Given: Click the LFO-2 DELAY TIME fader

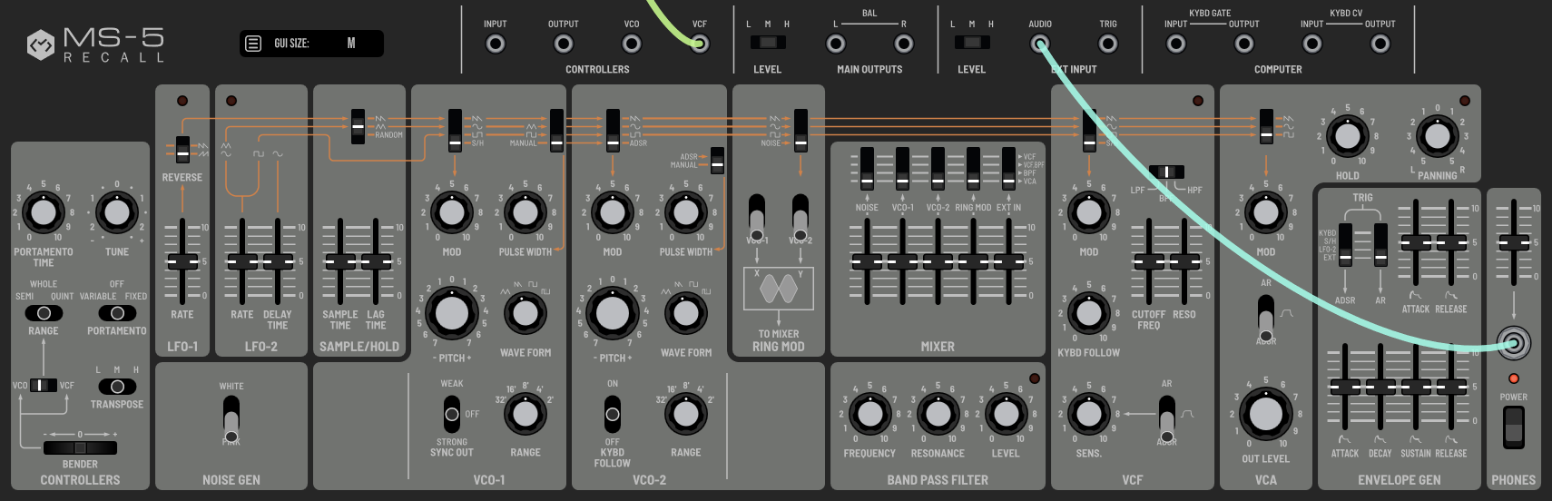Looking at the screenshot, I should click(278, 261).
